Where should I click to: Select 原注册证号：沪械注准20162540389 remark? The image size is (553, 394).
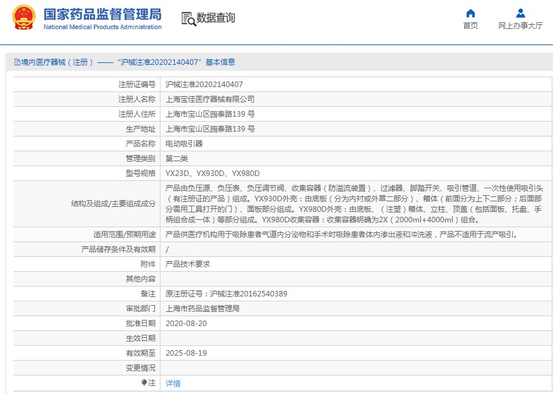pos(226,294)
